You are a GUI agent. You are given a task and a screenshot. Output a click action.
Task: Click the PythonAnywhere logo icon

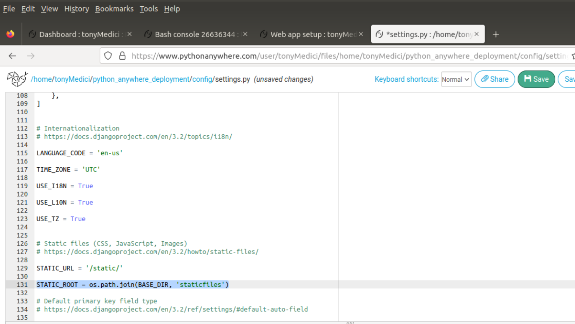[x=17, y=79]
